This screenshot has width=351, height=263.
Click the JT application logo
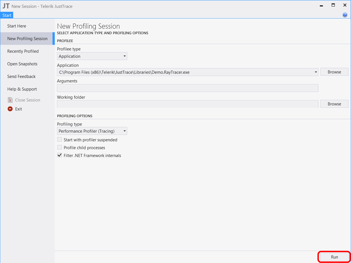click(6, 6)
